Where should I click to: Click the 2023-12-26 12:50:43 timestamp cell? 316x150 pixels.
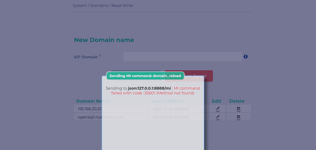[171, 109]
